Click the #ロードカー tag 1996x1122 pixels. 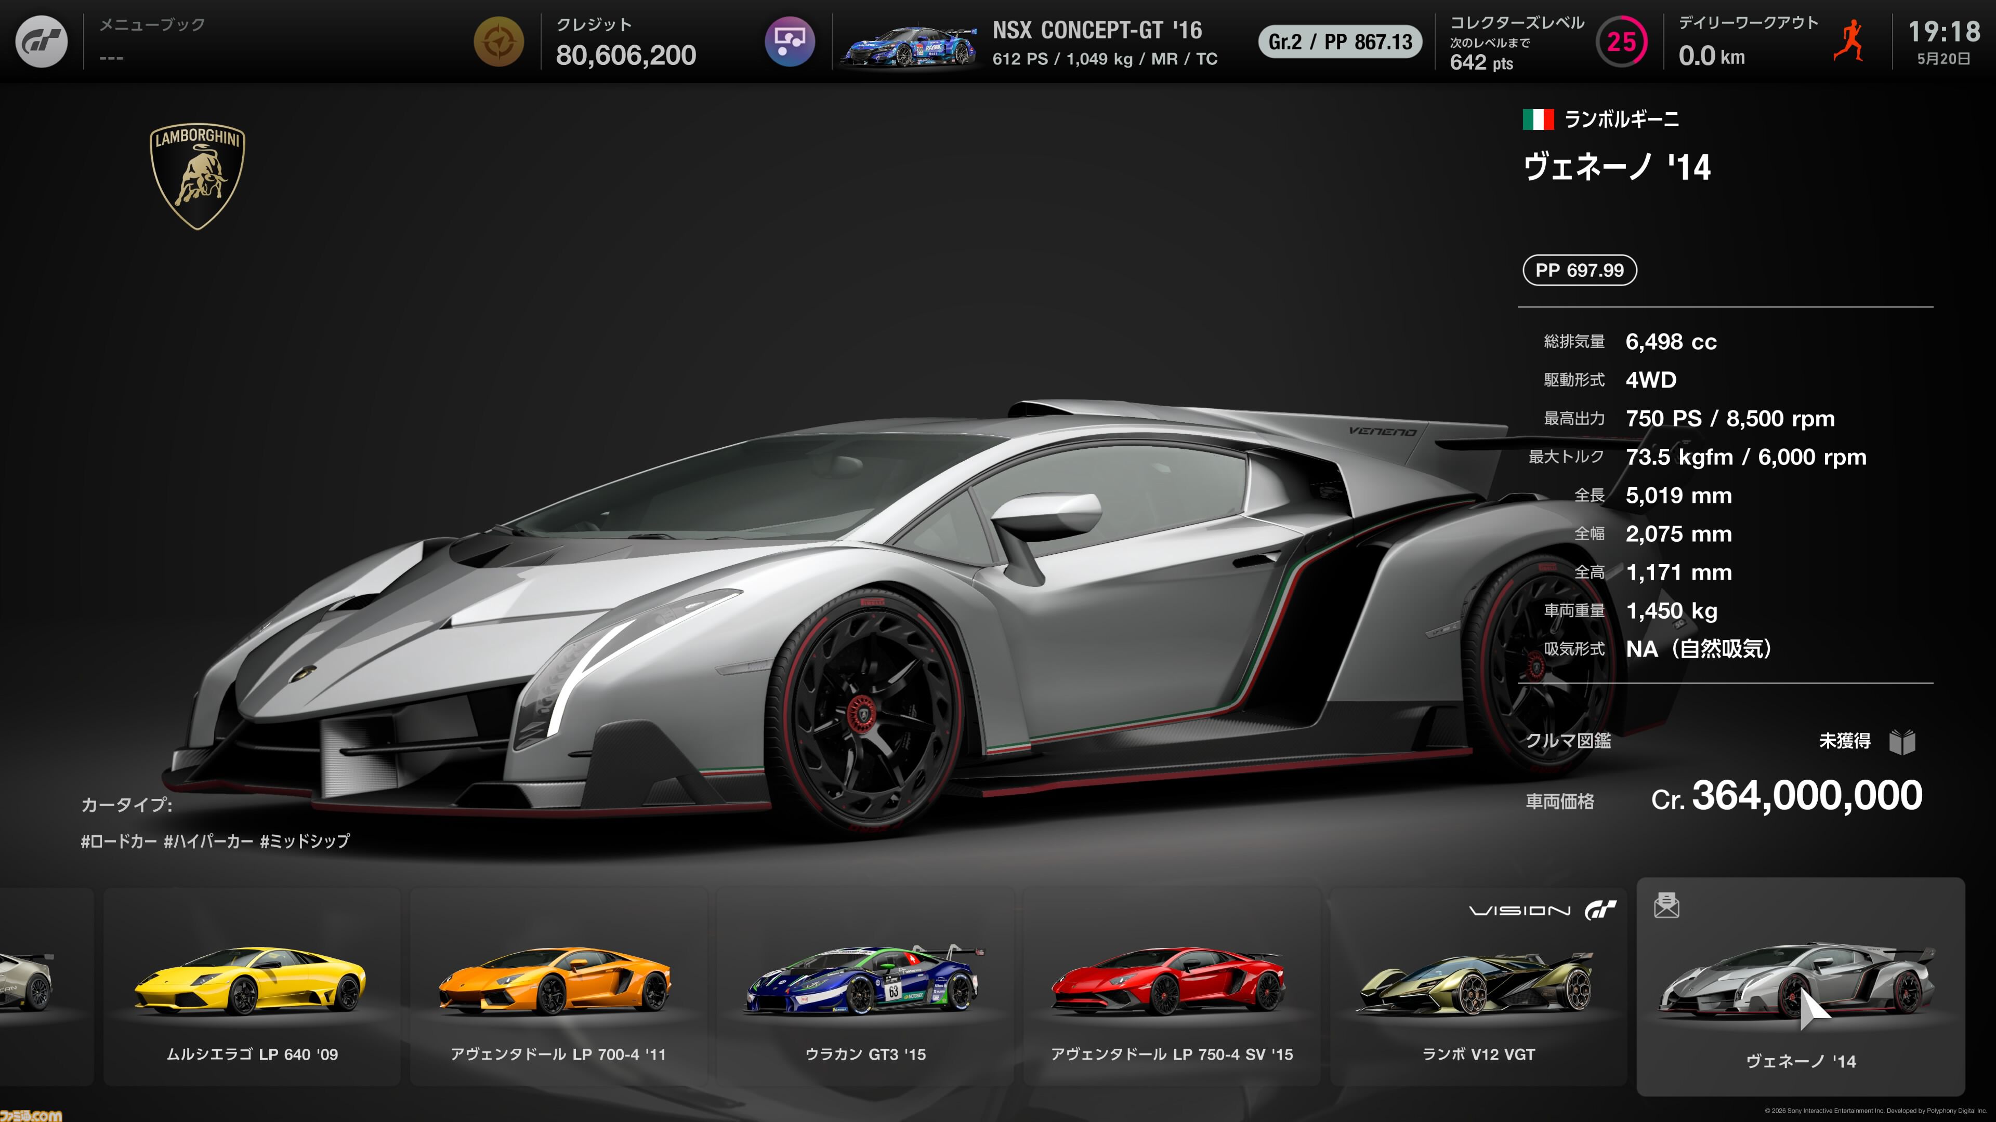tap(119, 841)
